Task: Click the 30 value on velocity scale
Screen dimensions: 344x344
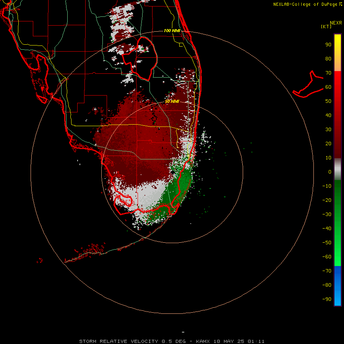Action: tap(328, 130)
